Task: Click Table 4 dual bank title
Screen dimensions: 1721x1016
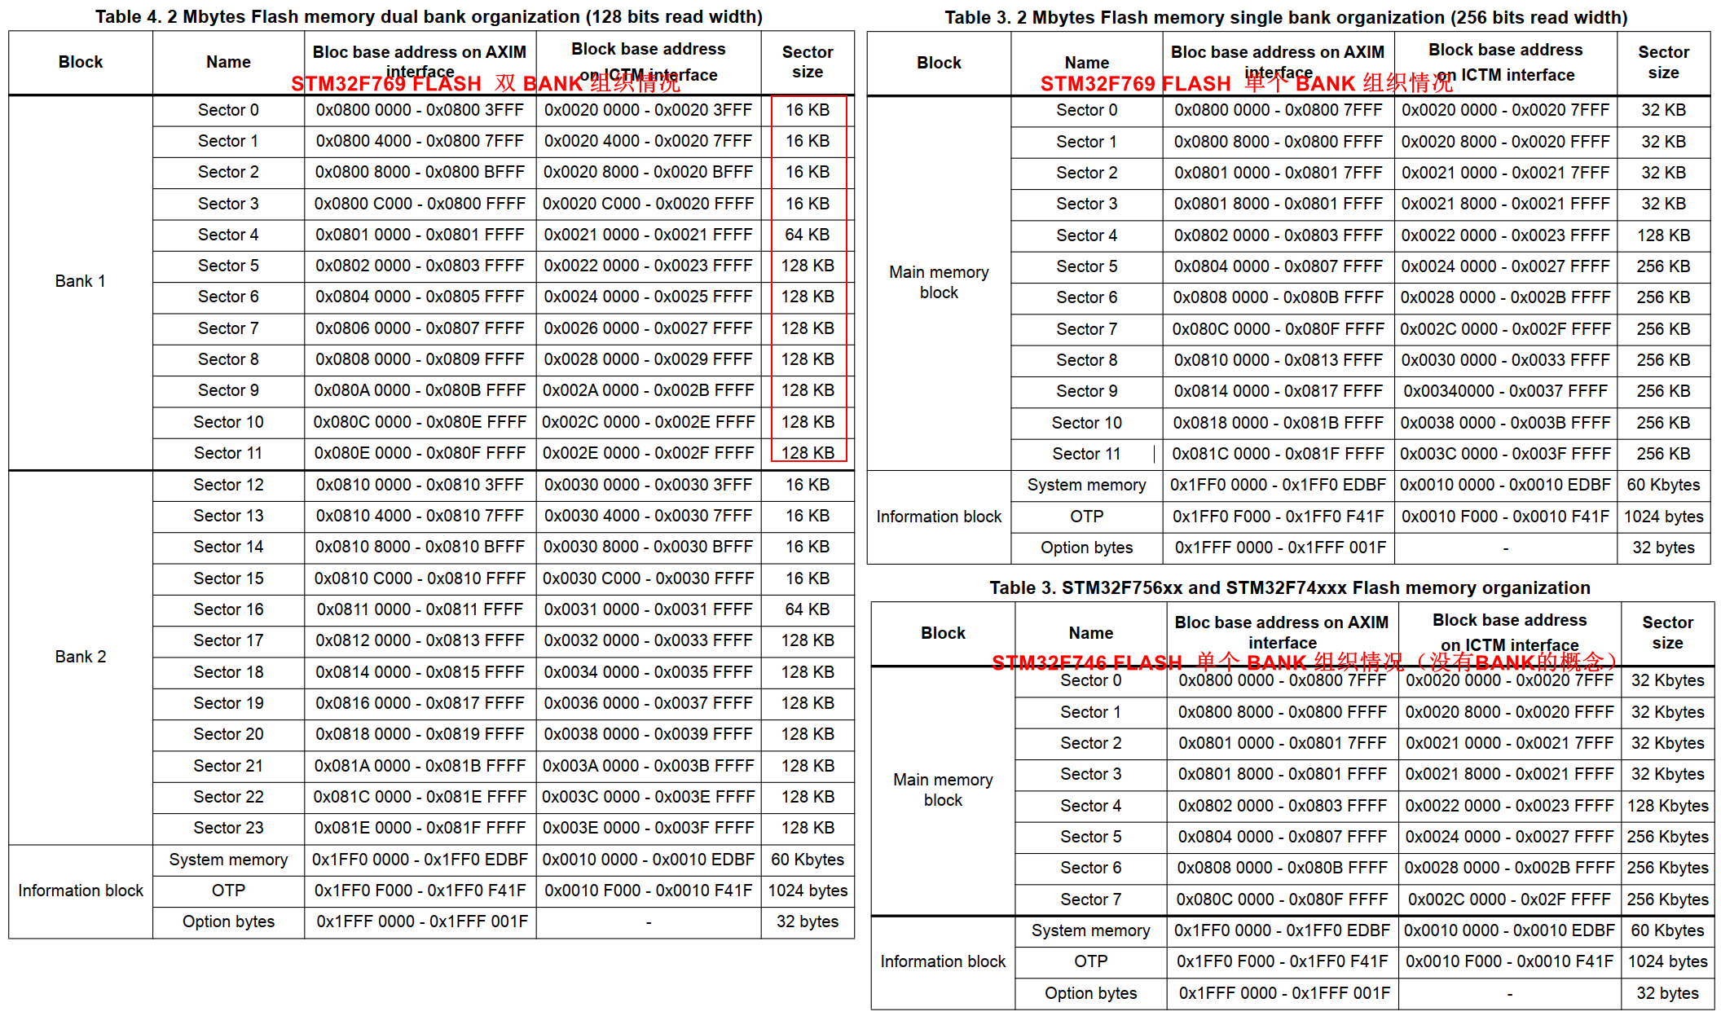Action: point(429,16)
